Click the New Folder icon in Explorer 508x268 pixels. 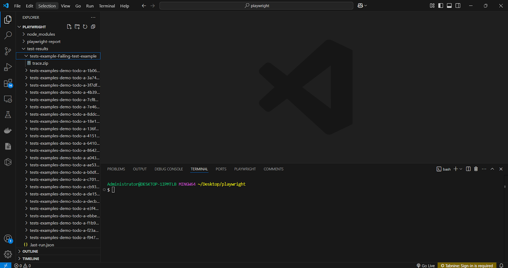point(77,27)
